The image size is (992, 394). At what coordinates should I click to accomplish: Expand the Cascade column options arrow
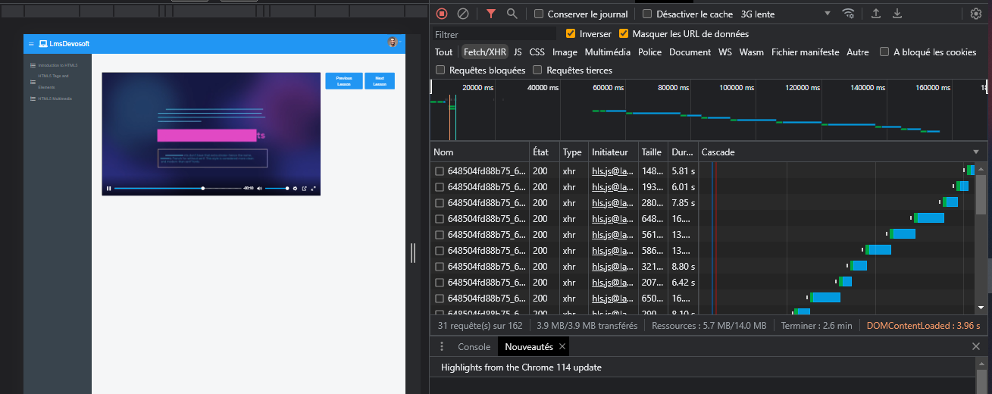tap(976, 152)
